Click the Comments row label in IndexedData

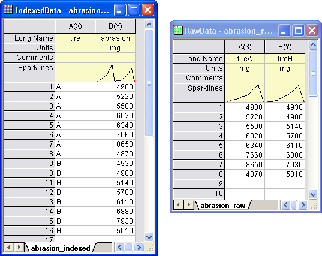pos(29,58)
